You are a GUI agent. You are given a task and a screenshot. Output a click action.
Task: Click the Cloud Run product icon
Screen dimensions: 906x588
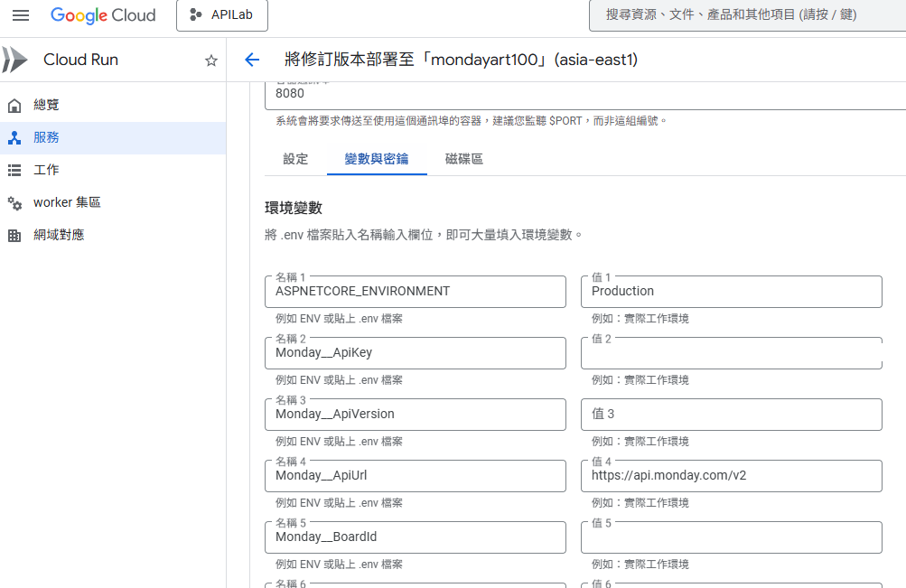click(x=15, y=60)
